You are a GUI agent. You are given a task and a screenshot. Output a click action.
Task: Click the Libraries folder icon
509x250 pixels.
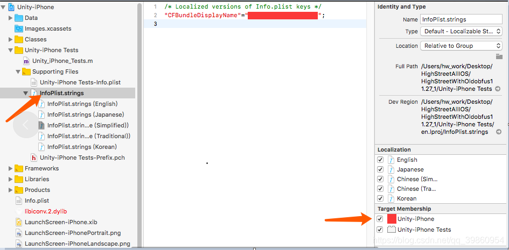pos(19,179)
